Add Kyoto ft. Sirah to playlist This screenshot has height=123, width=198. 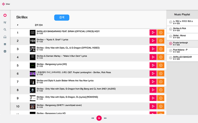161,41
